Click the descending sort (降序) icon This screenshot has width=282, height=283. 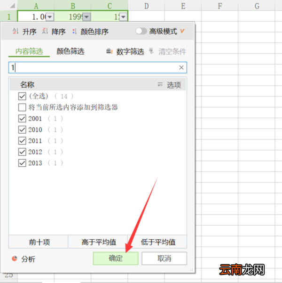click(45, 31)
